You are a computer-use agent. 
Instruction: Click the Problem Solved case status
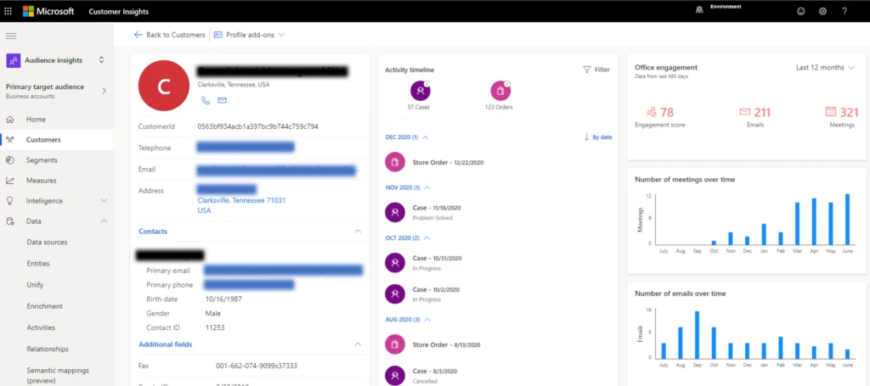[x=432, y=218]
